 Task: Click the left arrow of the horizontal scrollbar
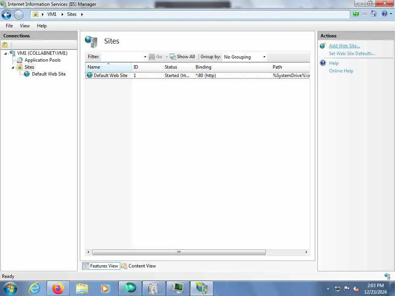click(x=88, y=252)
